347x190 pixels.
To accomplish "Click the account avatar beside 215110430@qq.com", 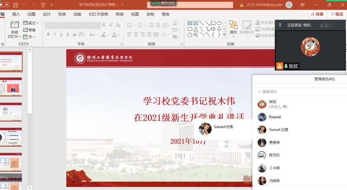I will coord(289,5).
